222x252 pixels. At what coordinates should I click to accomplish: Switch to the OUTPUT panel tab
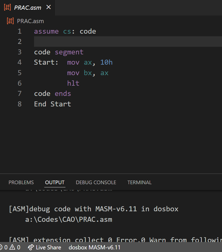click(55, 182)
